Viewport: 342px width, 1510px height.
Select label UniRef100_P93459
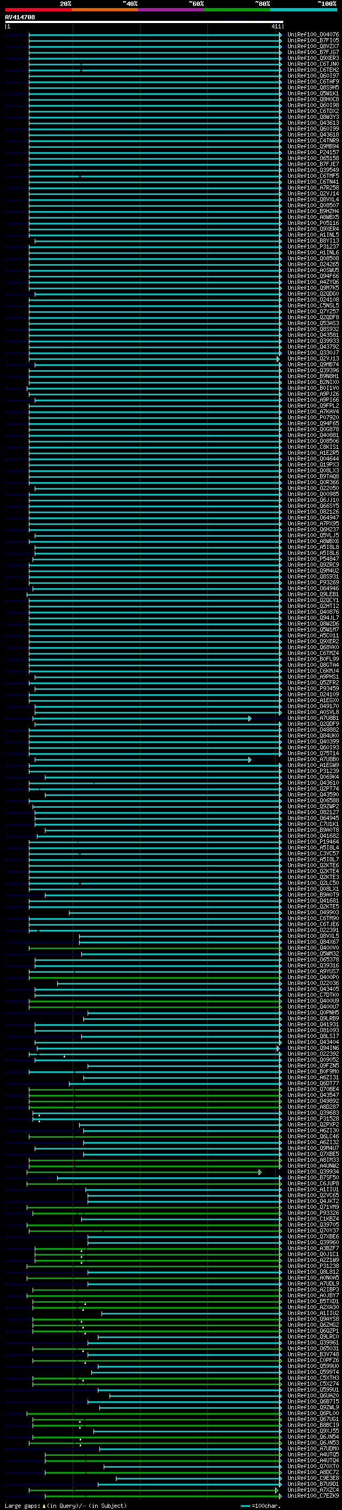[x=313, y=689]
